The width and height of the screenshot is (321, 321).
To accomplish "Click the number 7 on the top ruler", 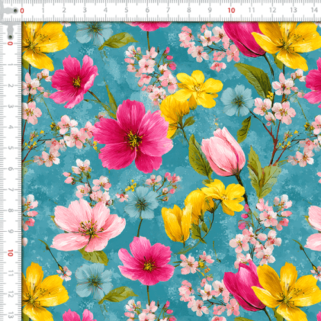I will tap(168, 10).
